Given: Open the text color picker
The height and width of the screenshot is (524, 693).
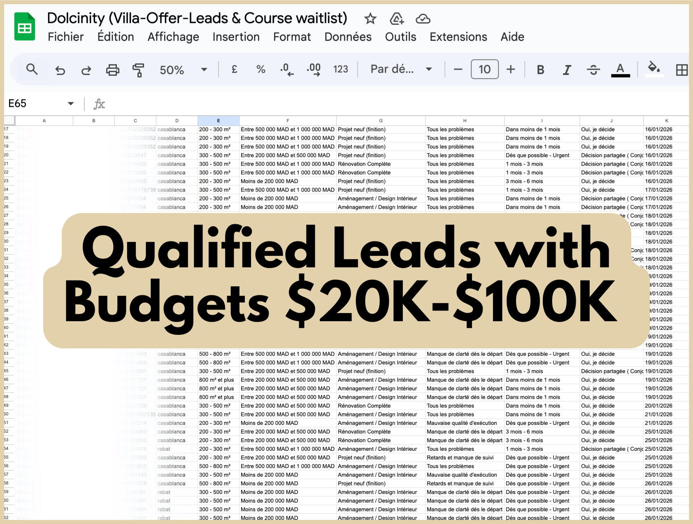Looking at the screenshot, I should point(620,70).
